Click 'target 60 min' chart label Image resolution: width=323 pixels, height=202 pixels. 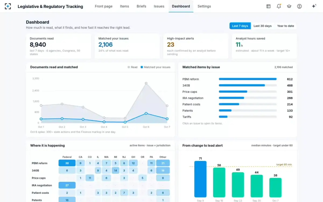[284, 165]
